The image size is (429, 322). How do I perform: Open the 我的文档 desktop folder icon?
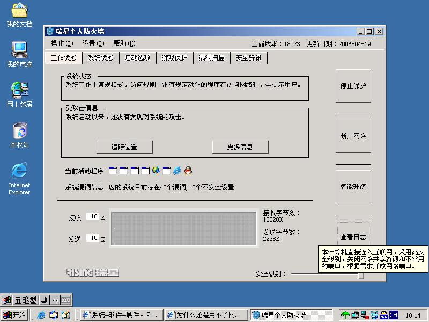pos(19,14)
